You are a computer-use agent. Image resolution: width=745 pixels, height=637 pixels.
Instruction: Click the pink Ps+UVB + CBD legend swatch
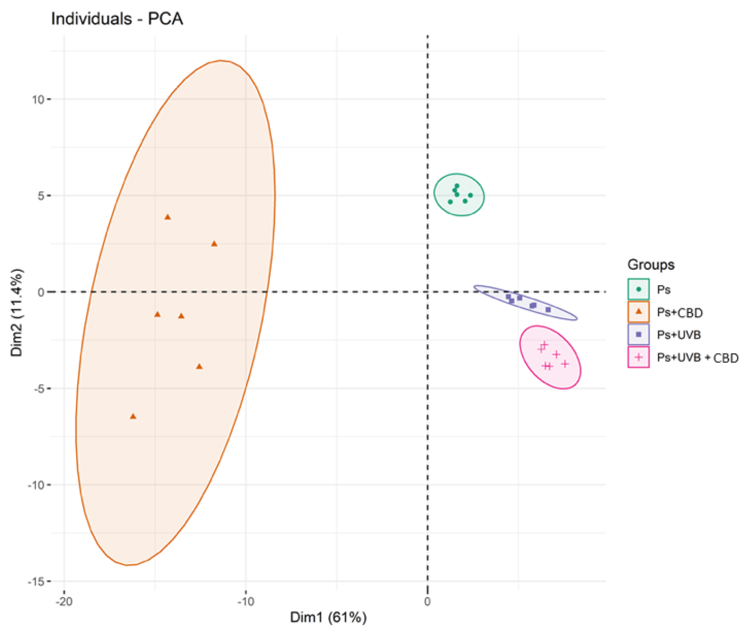(x=638, y=357)
